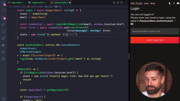This screenshot has width=180, height=101.
Task: Click the circled play icon in activity bar
Action: (3, 59)
